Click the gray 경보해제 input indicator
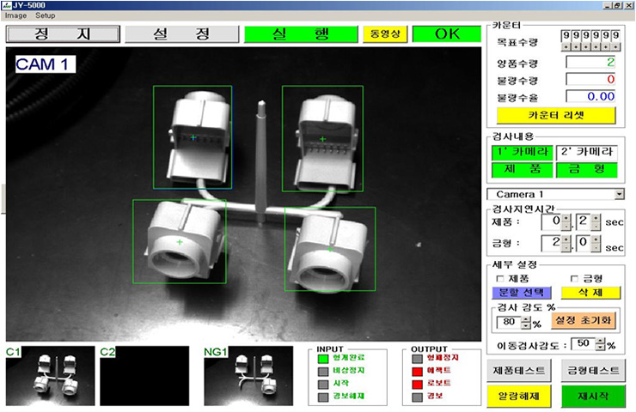This screenshot has width=636, height=412. [323, 397]
